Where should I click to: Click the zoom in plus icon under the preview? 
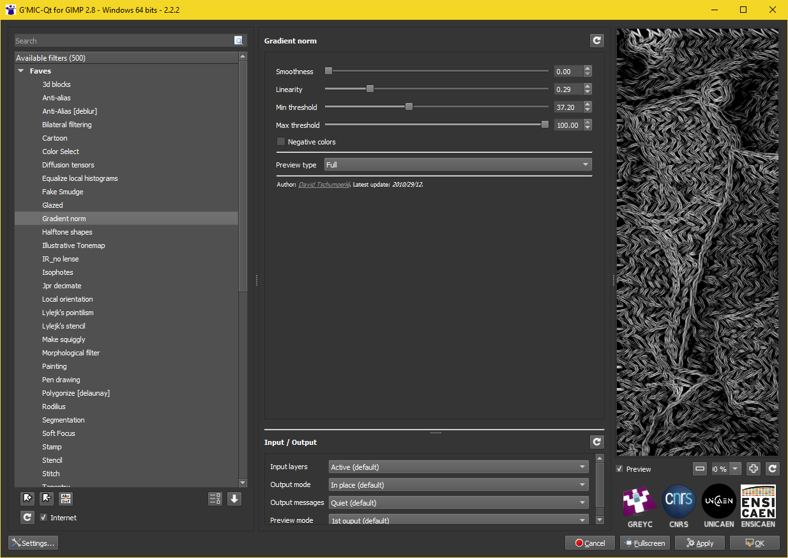754,469
